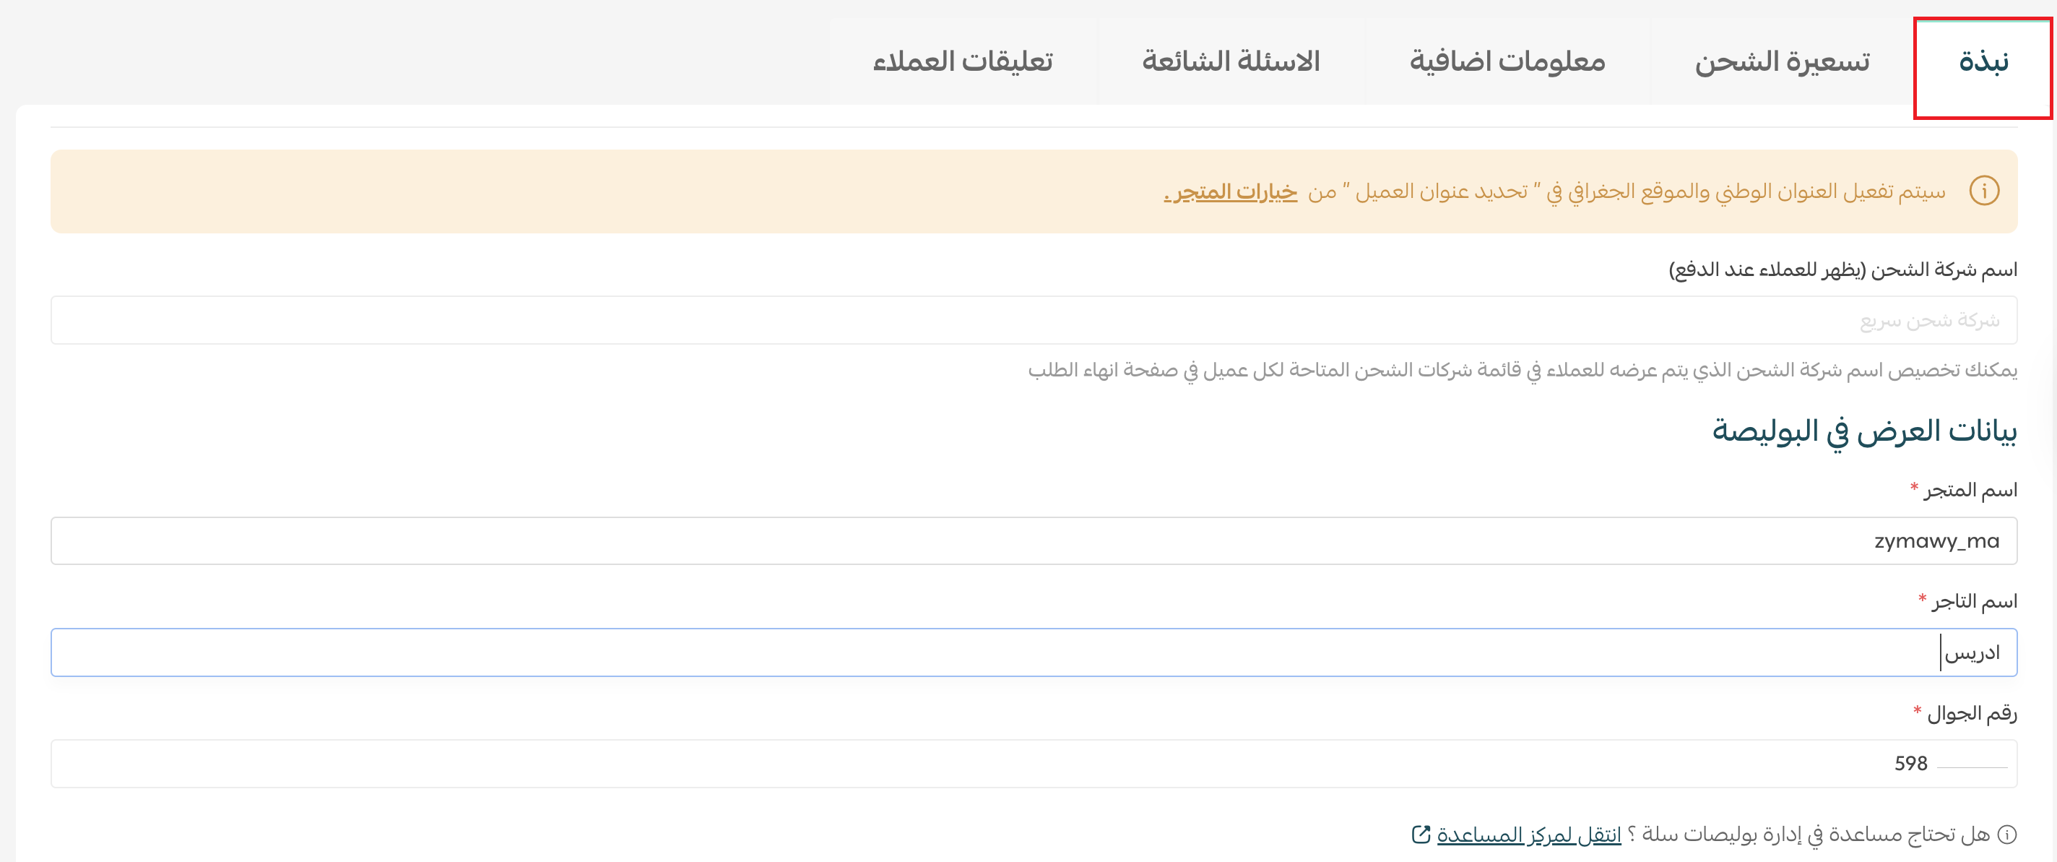Click the merchant name field containing ادريس
2057x862 pixels.
pos(1034,652)
